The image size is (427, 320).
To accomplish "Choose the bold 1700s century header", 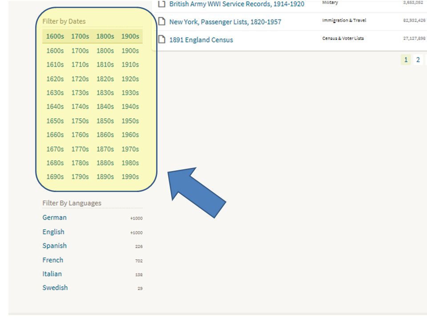I will [80, 36].
